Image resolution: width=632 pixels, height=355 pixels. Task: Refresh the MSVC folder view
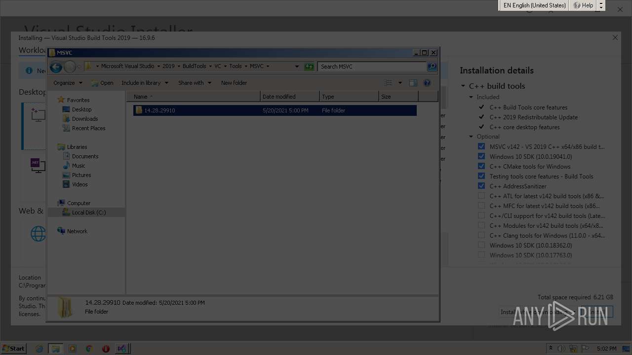(x=309, y=67)
